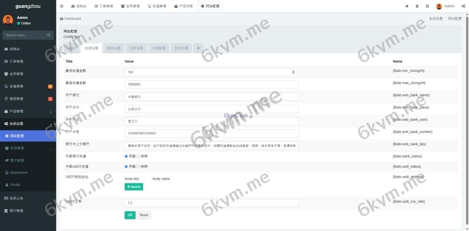
Task: Open 充值管理 in the left sidebar
Action: [x=28, y=86]
